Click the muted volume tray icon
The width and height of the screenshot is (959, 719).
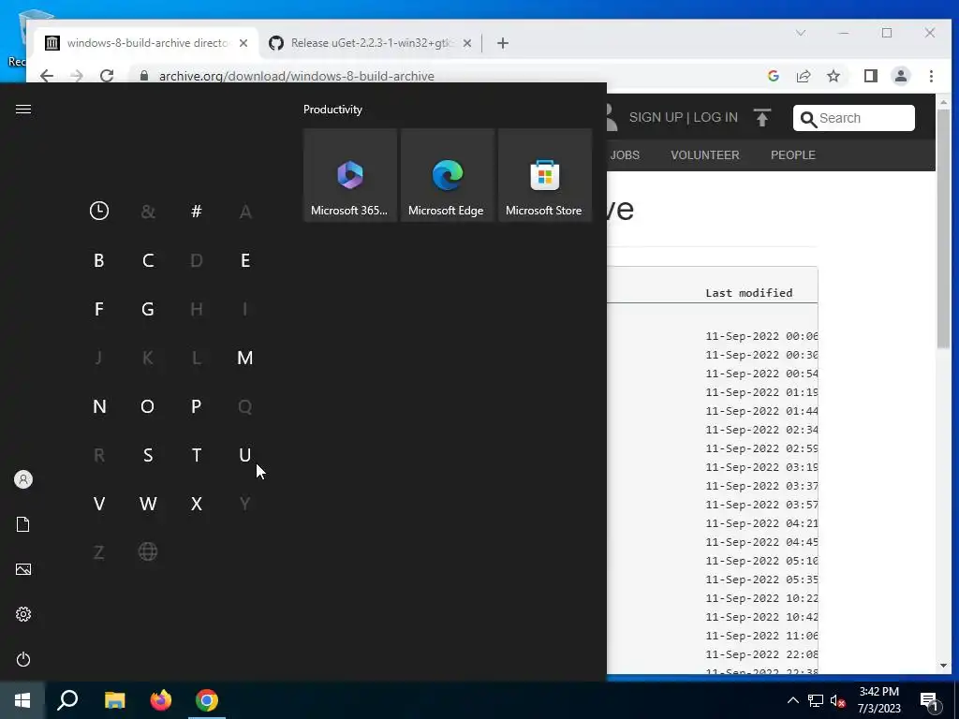pyautogui.click(x=837, y=700)
